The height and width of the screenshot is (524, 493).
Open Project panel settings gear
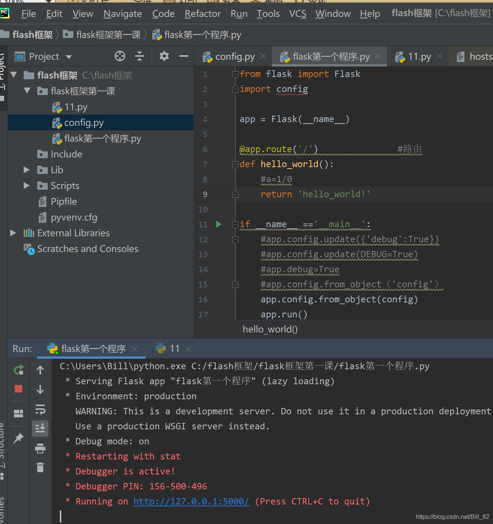(x=164, y=56)
